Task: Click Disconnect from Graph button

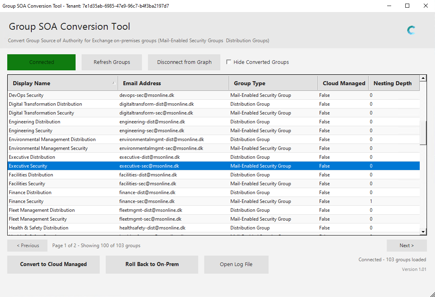Action: [184, 62]
